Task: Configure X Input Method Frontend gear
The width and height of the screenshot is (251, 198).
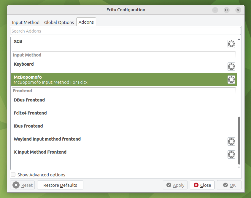Action: tap(231, 154)
